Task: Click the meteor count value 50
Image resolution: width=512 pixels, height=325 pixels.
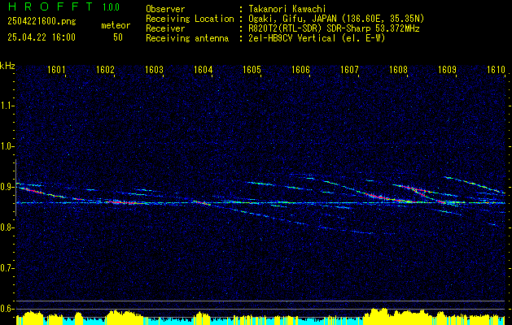Action: click(x=118, y=37)
